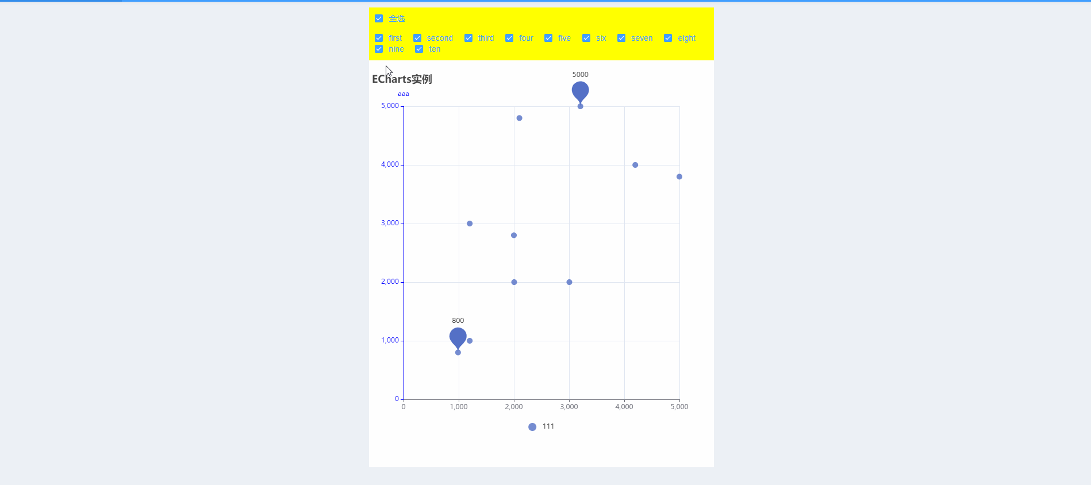
Task: Click the legend circle icon for series 111
Action: (x=532, y=427)
